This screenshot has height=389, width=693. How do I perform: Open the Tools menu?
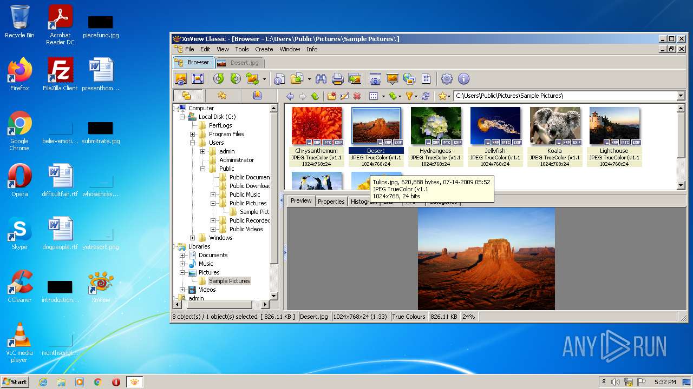tap(242, 49)
